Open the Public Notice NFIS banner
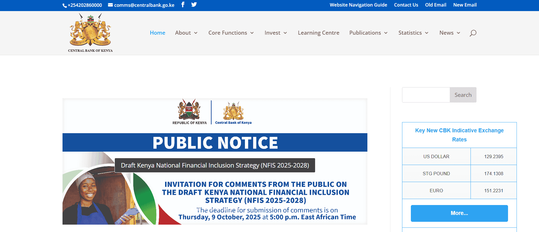The height and width of the screenshot is (232, 539). point(215,161)
